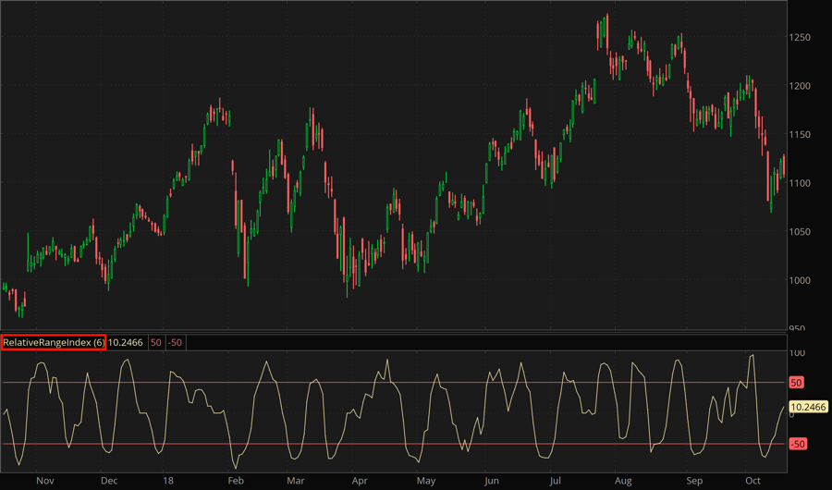Select the 18 year marker on time axis
The image size is (832, 490).
[168, 481]
